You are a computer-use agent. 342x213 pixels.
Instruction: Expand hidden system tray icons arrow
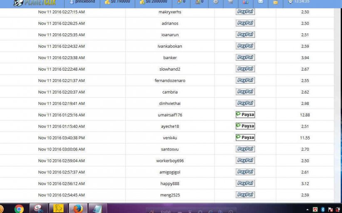pyautogui.click(x=307, y=209)
